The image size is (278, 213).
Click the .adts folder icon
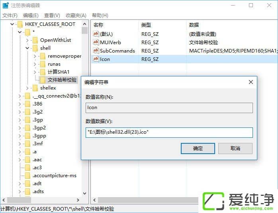coord(27,192)
